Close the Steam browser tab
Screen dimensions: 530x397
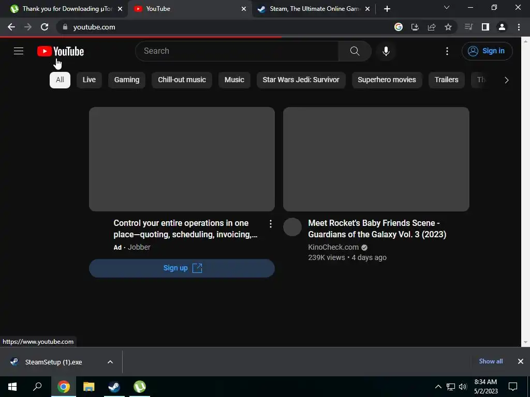tap(367, 9)
